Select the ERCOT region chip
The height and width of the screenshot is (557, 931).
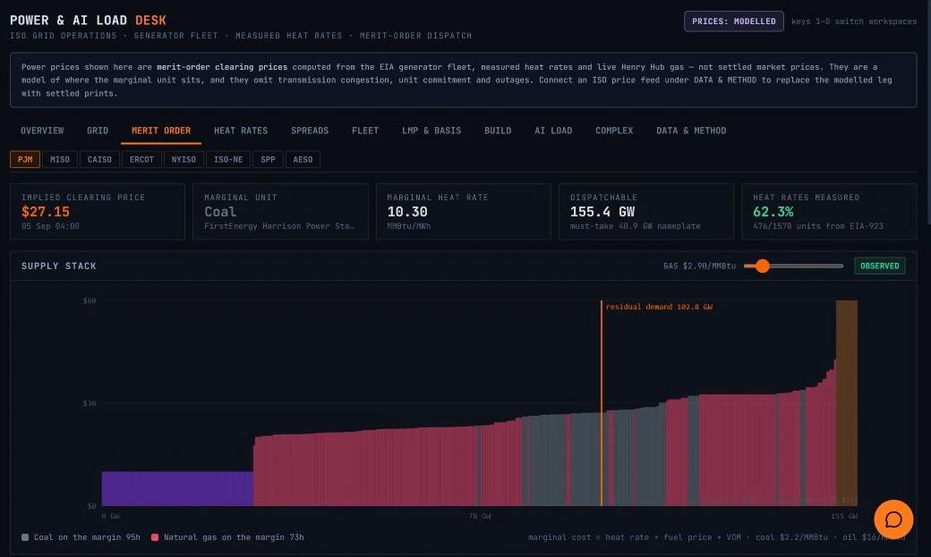click(141, 159)
